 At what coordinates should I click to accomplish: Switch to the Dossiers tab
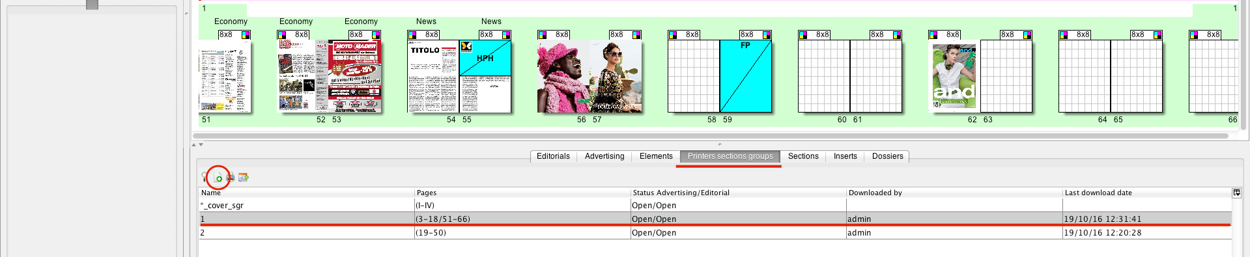pyautogui.click(x=887, y=156)
